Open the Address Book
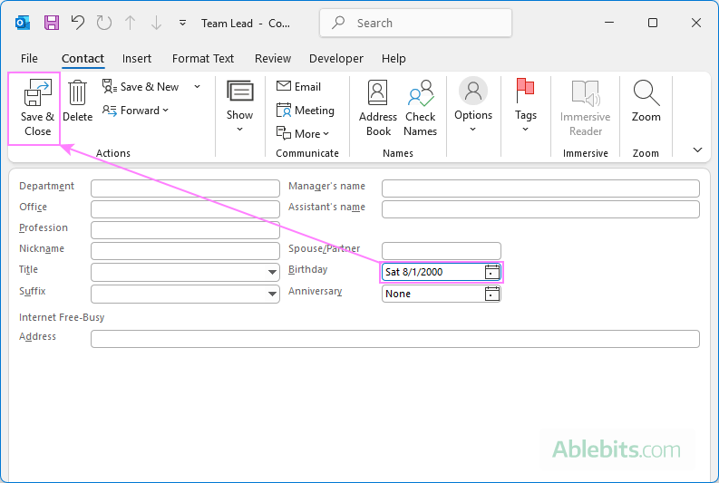Image resolution: width=719 pixels, height=483 pixels. tap(378, 109)
